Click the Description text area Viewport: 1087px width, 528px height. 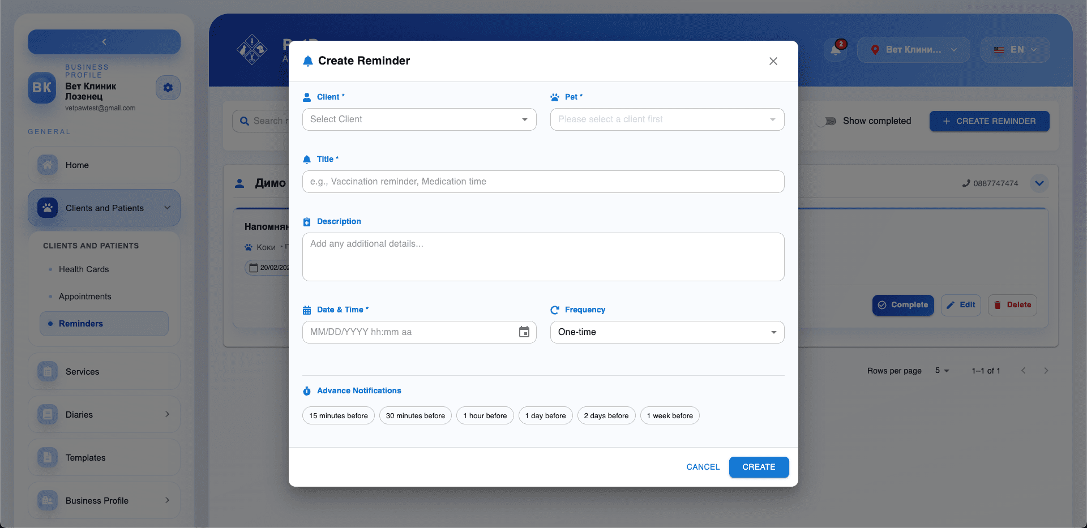click(543, 257)
